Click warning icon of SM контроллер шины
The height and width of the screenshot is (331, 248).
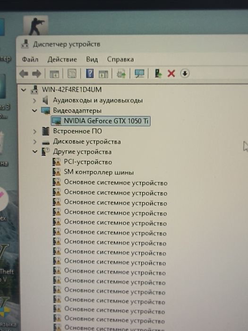coord(57,172)
